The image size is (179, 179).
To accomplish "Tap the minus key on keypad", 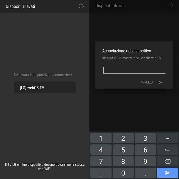I will click(x=168, y=138).
